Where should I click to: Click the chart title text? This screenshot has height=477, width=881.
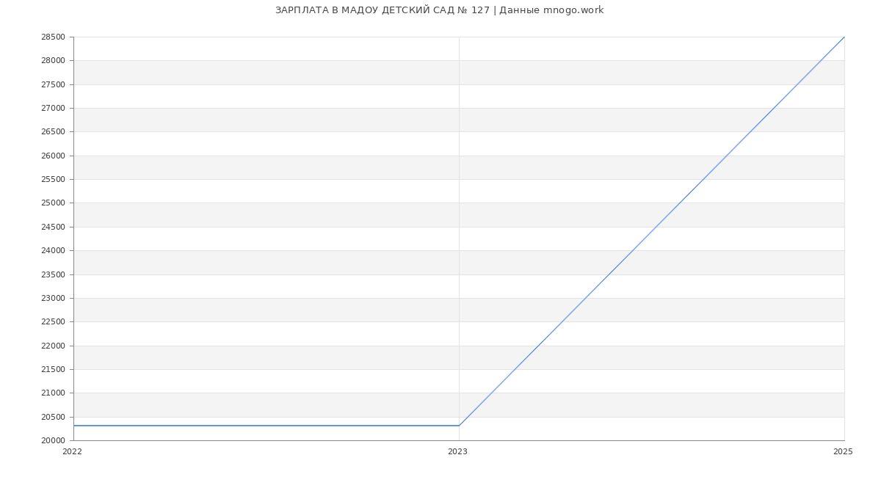[x=439, y=10]
